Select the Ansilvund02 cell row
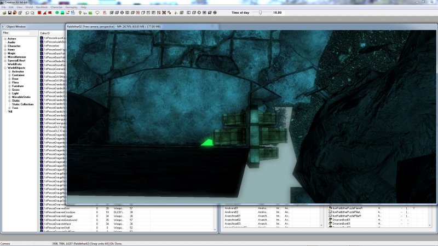This screenshot has height=246, width=438. pos(271,212)
